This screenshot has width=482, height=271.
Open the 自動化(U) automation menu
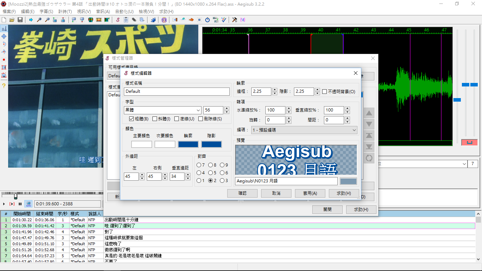point(124,12)
